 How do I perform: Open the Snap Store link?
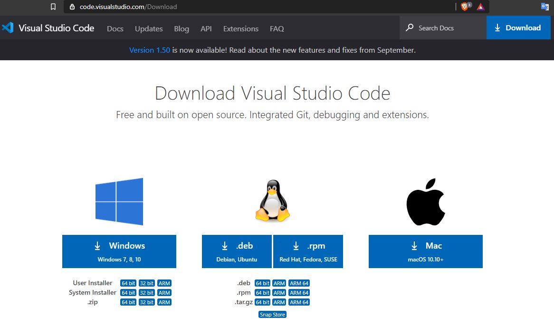272,315
